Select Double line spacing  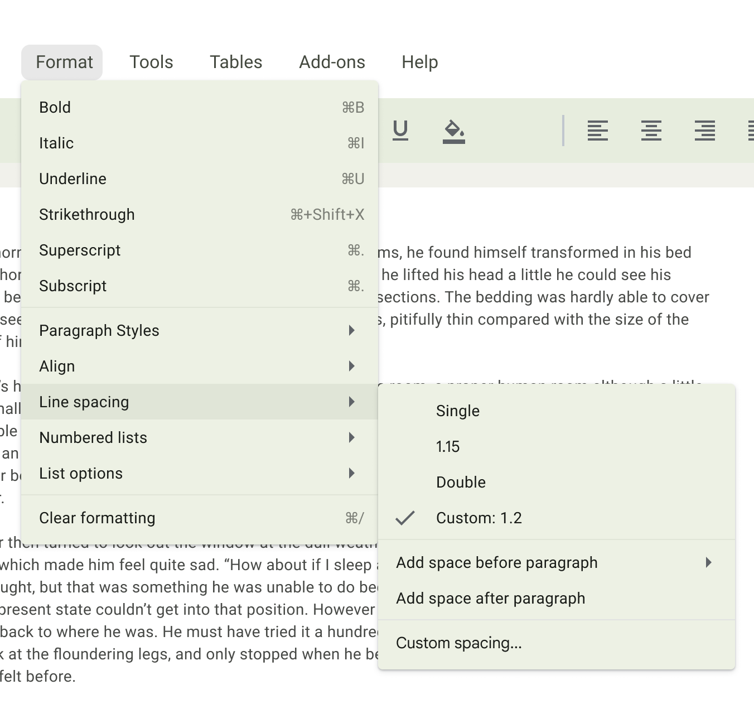[461, 483]
